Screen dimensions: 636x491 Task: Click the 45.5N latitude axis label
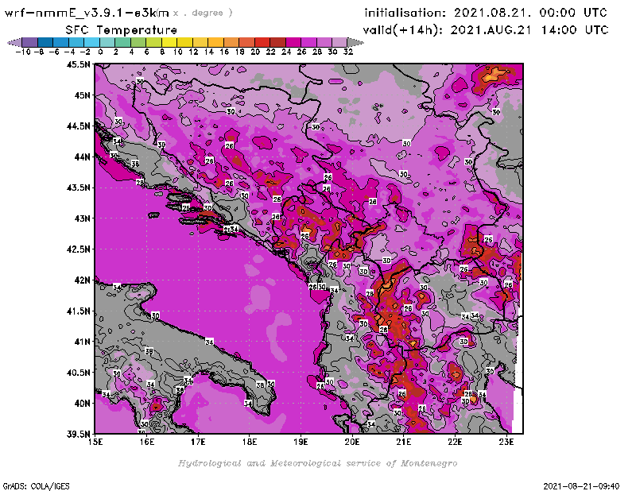click(x=77, y=65)
